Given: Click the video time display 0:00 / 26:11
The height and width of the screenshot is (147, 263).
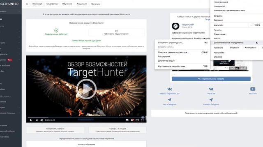Looking at the screenshot, I should coord(50,120).
